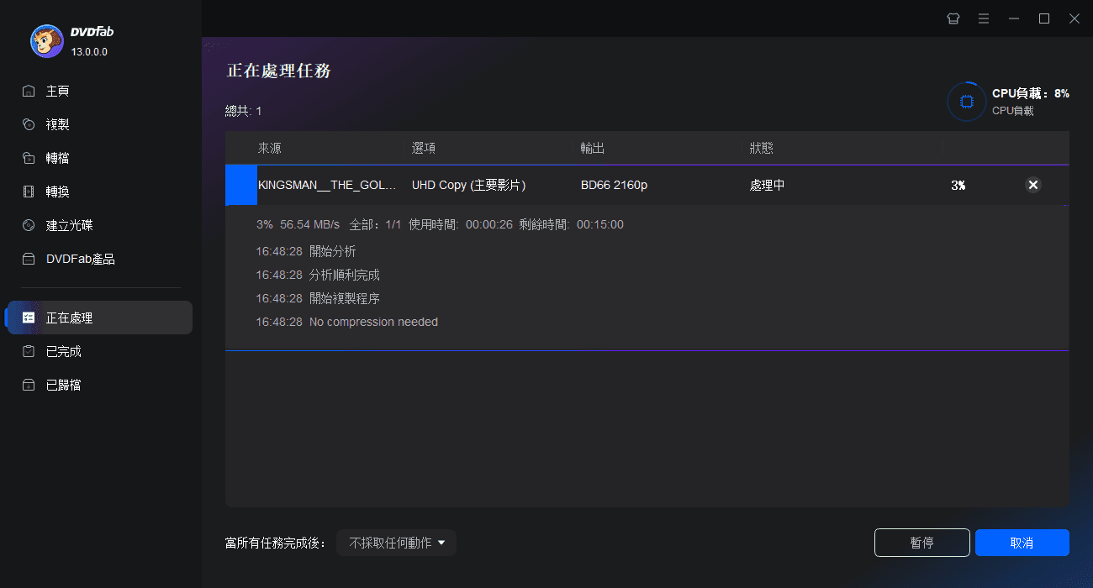Click the clipboard icon beside 已完成

point(29,351)
